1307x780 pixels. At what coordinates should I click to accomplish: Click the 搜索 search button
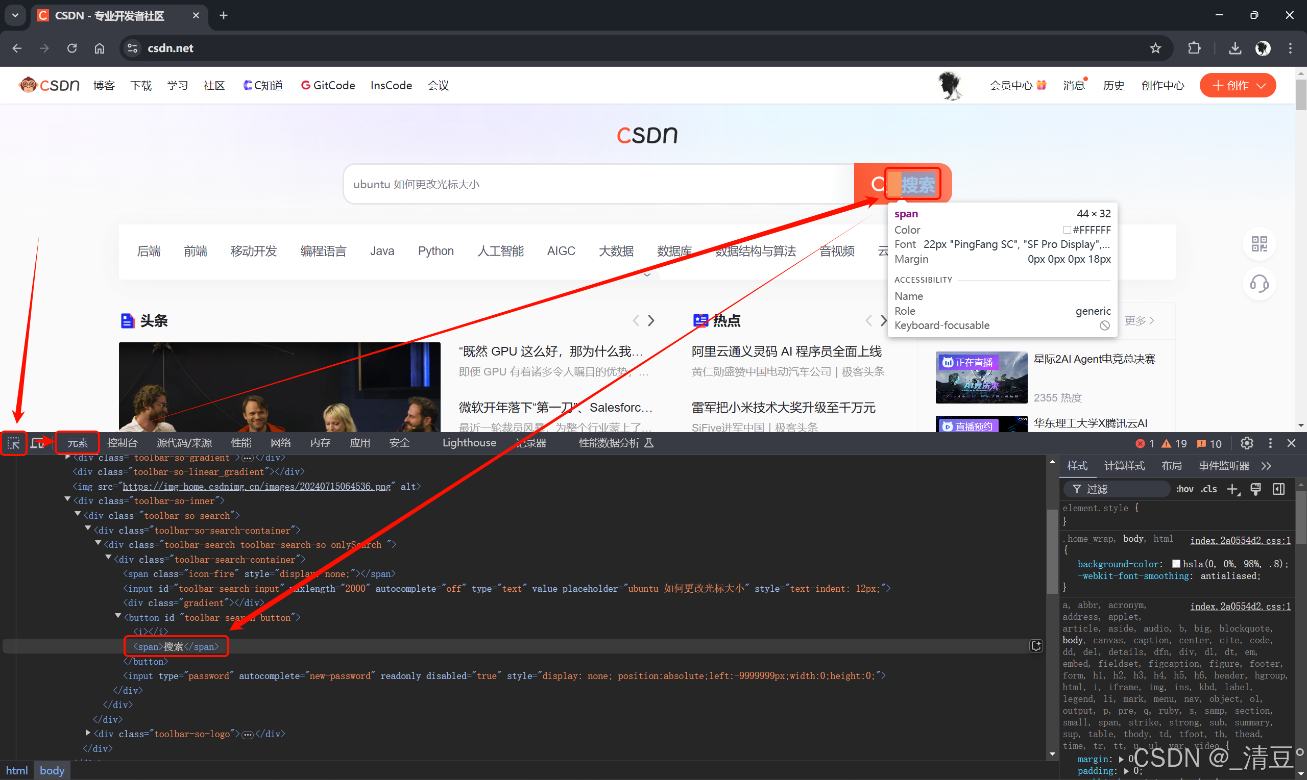[x=903, y=184]
